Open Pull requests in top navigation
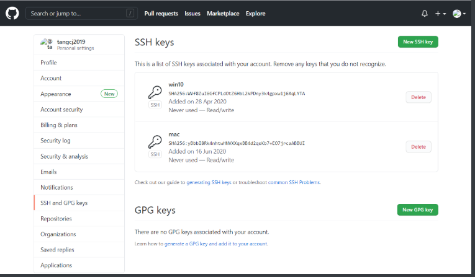This screenshot has width=475, height=277. [x=161, y=14]
